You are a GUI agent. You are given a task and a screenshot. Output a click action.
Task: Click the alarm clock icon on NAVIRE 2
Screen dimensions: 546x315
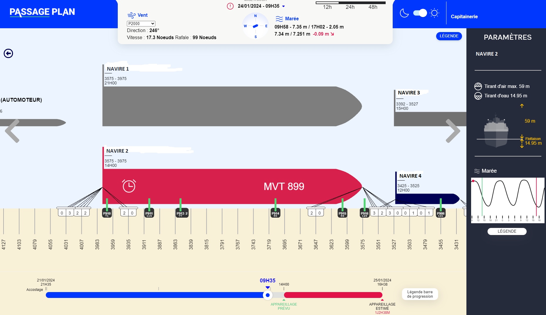(129, 186)
